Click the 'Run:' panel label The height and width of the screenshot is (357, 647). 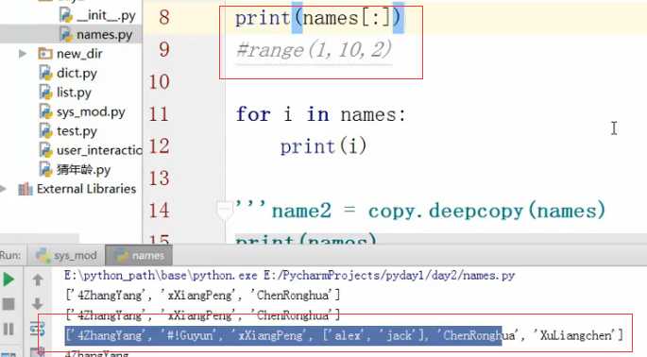tap(10, 256)
